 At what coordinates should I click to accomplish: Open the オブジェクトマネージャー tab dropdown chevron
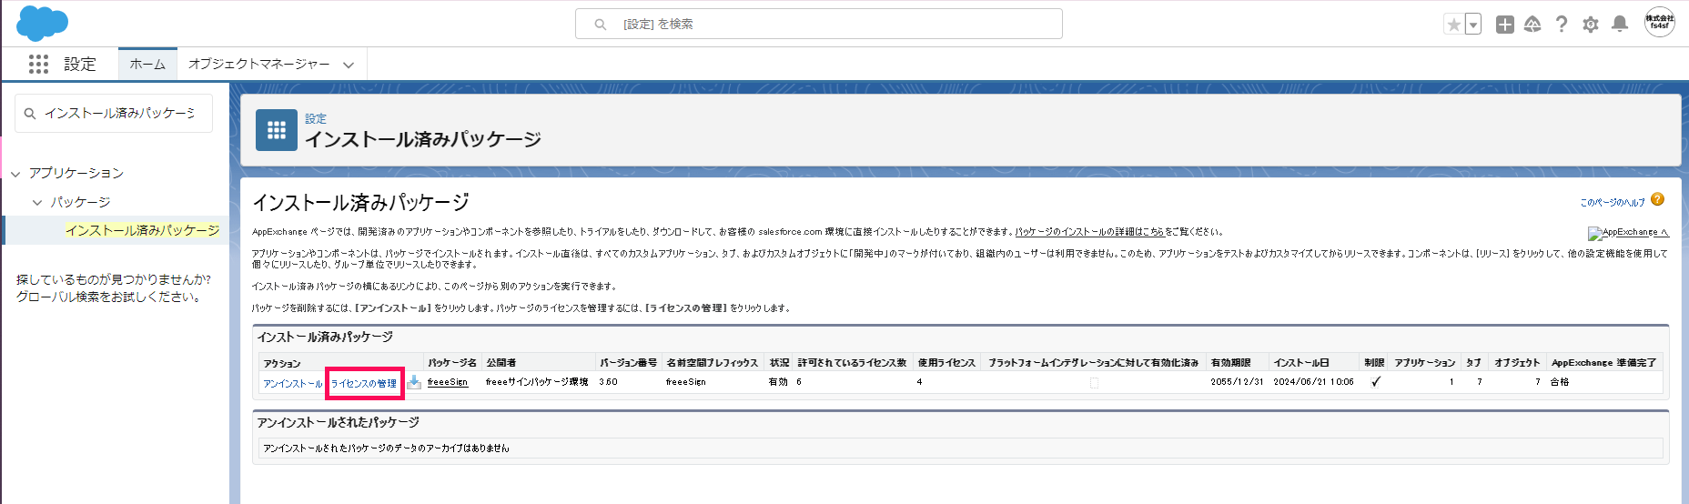(x=349, y=65)
